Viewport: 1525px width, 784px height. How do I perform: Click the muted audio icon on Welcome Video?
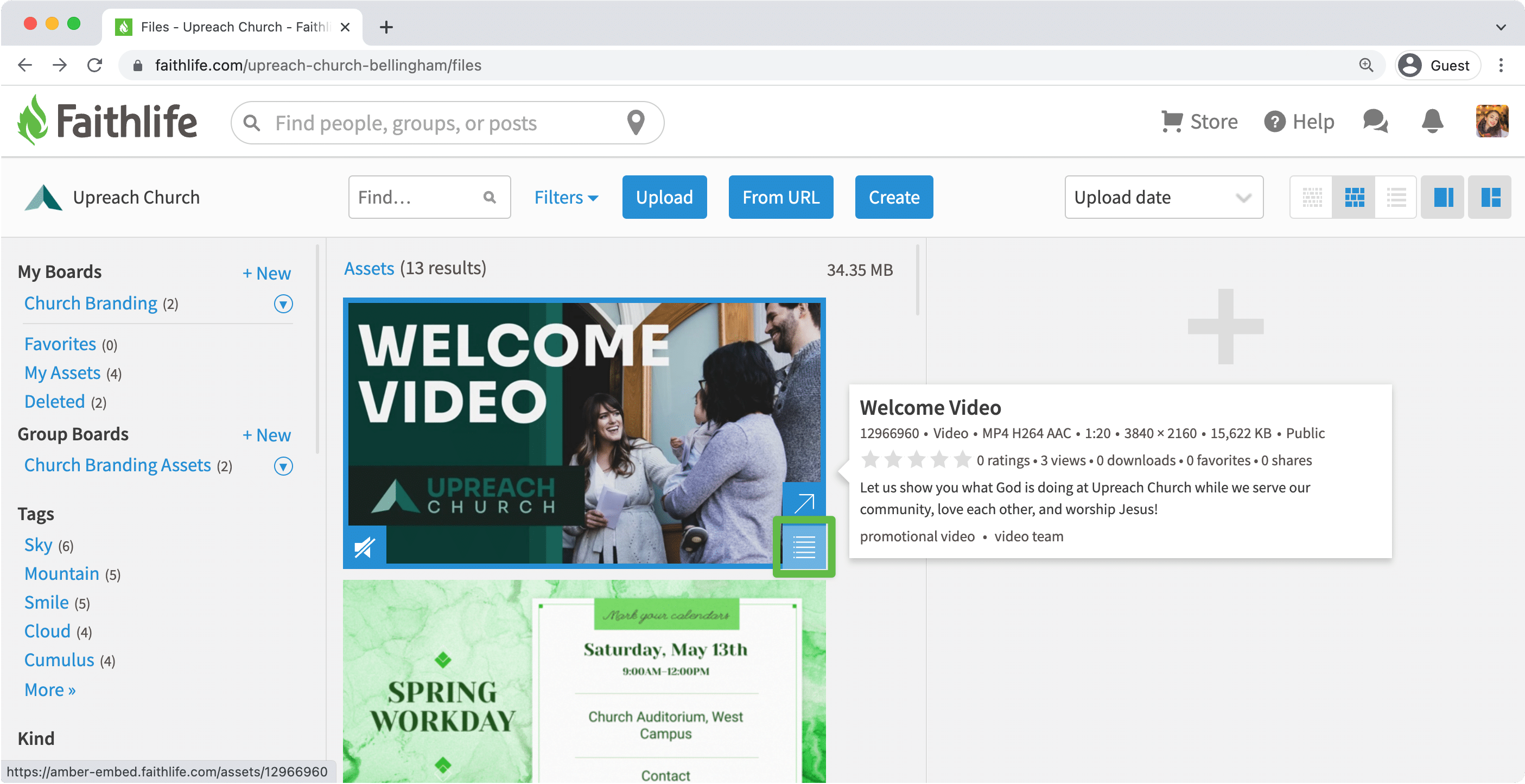[x=365, y=547]
